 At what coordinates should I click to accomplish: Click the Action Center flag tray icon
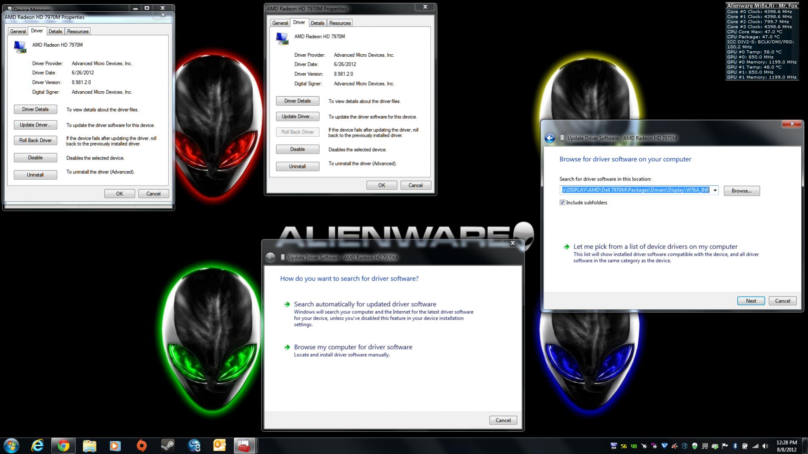(x=725, y=446)
